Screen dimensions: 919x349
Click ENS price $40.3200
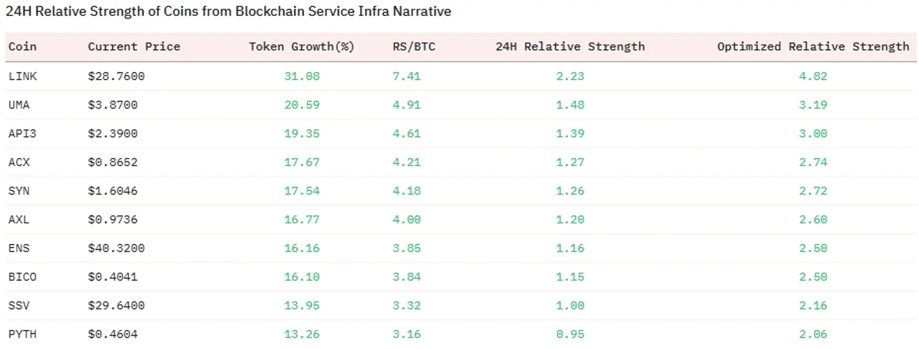pyautogui.click(x=116, y=248)
